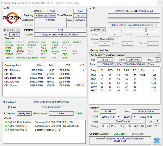Click the green UEFI Boot label
The width and height of the screenshot is (163, 146).
(120, 134)
